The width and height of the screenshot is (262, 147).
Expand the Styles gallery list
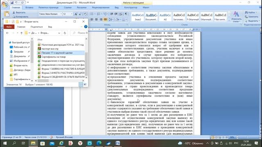(229, 20)
